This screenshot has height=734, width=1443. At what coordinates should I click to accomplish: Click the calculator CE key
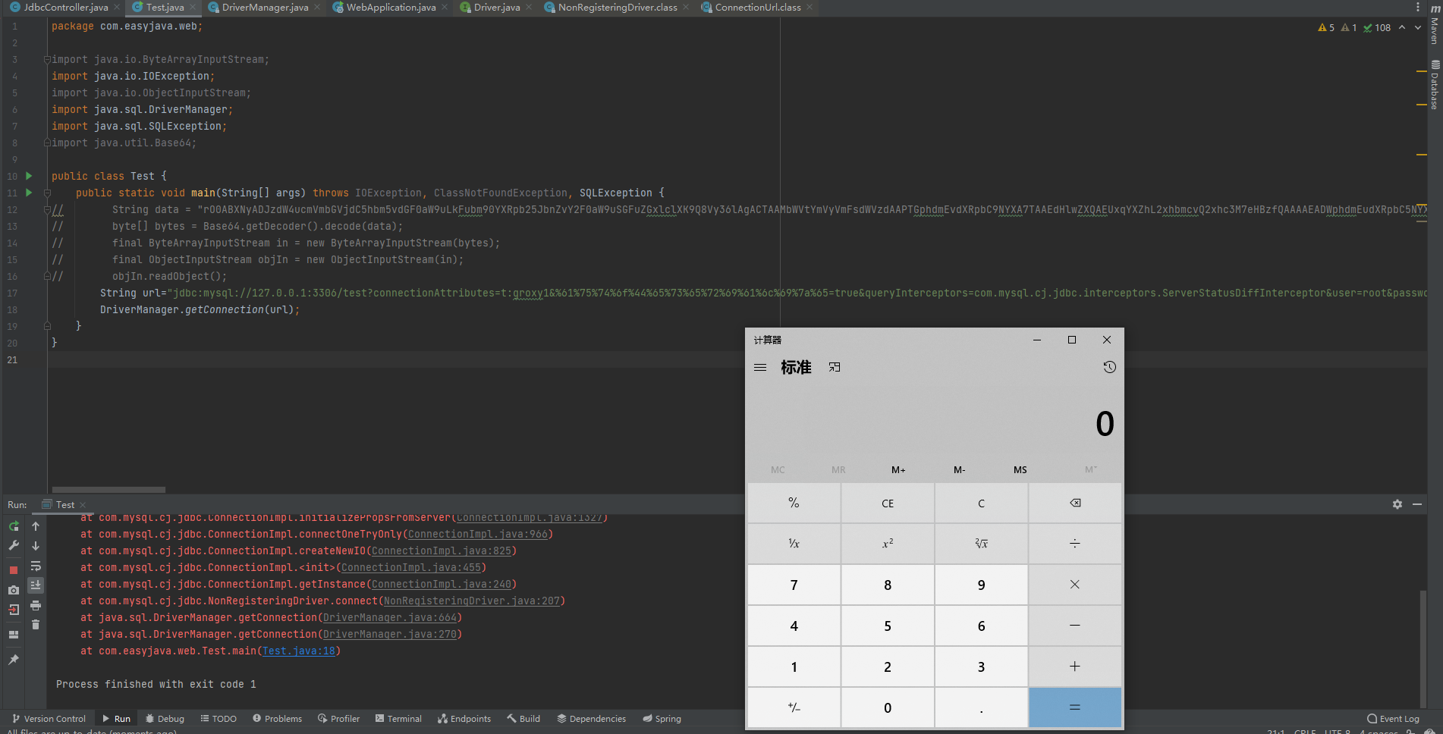coord(888,503)
